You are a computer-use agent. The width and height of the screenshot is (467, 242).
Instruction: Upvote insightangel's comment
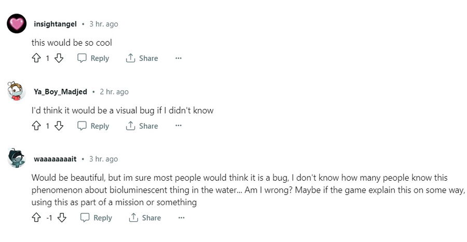click(36, 58)
